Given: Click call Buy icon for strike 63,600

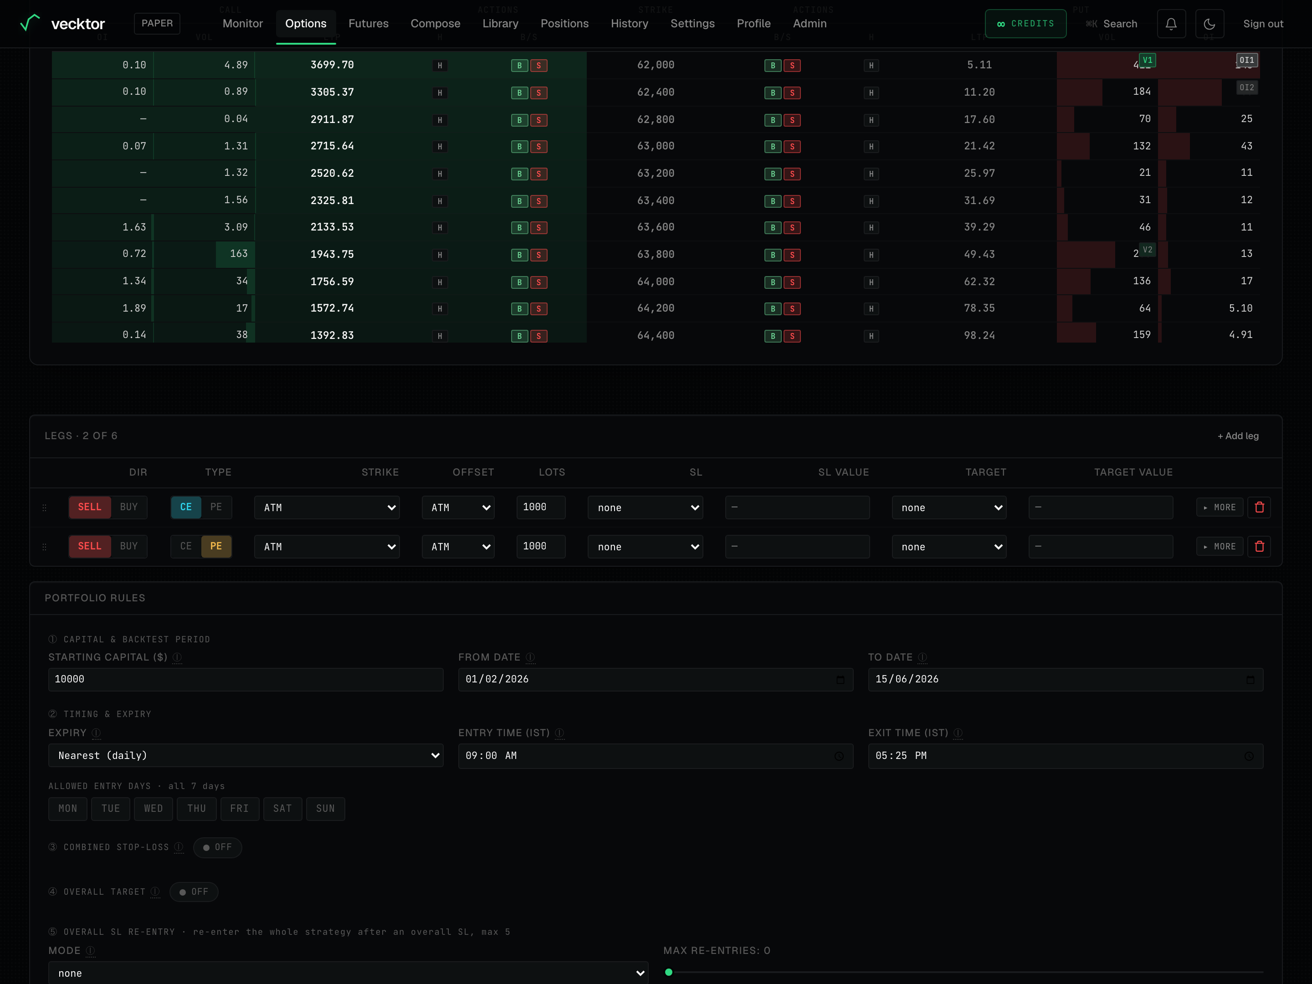Looking at the screenshot, I should (520, 228).
